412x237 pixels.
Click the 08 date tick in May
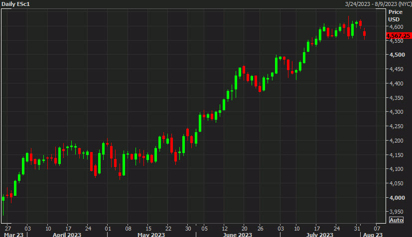tap(128, 229)
